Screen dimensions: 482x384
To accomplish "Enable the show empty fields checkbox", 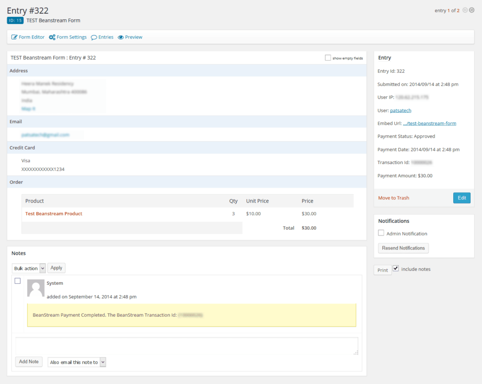I will pos(328,57).
